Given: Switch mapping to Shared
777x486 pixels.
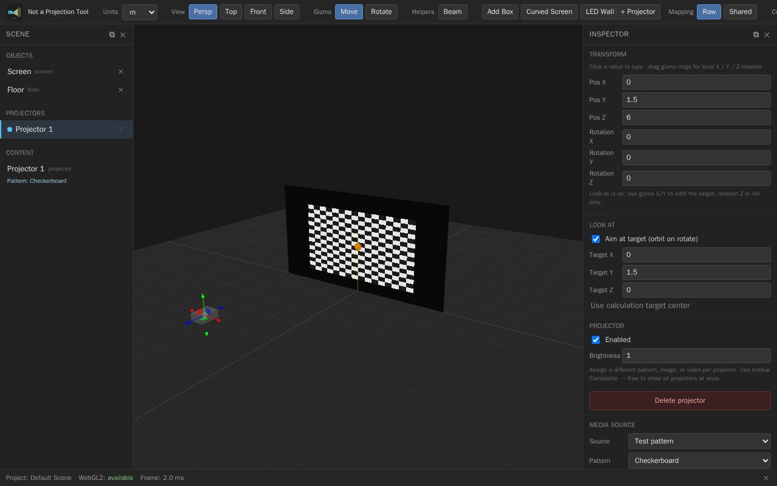Looking at the screenshot, I should (x=741, y=12).
